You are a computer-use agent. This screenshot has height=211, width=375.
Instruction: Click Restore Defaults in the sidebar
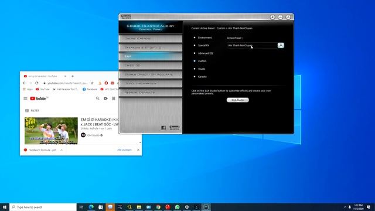(151, 93)
